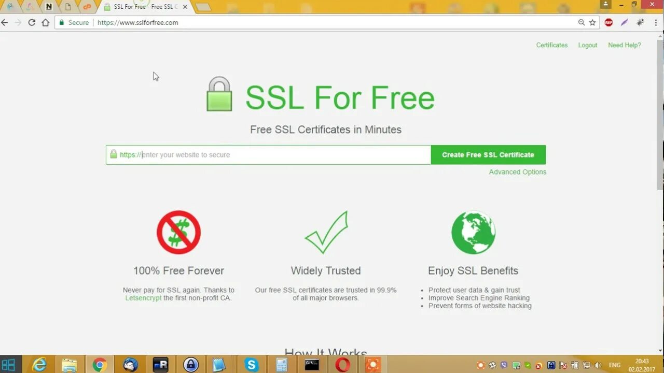Click the red no-dollar sign icon
Viewport: 664px width, 373px height.
tap(178, 232)
